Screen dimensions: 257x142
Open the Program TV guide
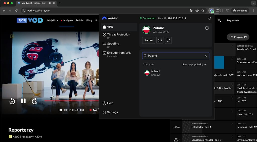click(238, 37)
